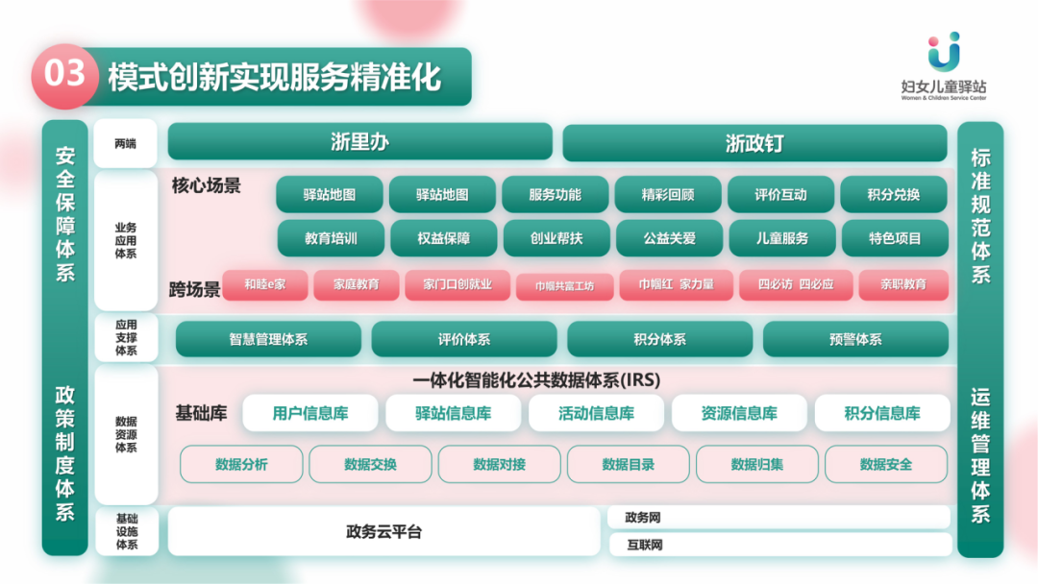Click the red 03 number badge

(x=64, y=76)
